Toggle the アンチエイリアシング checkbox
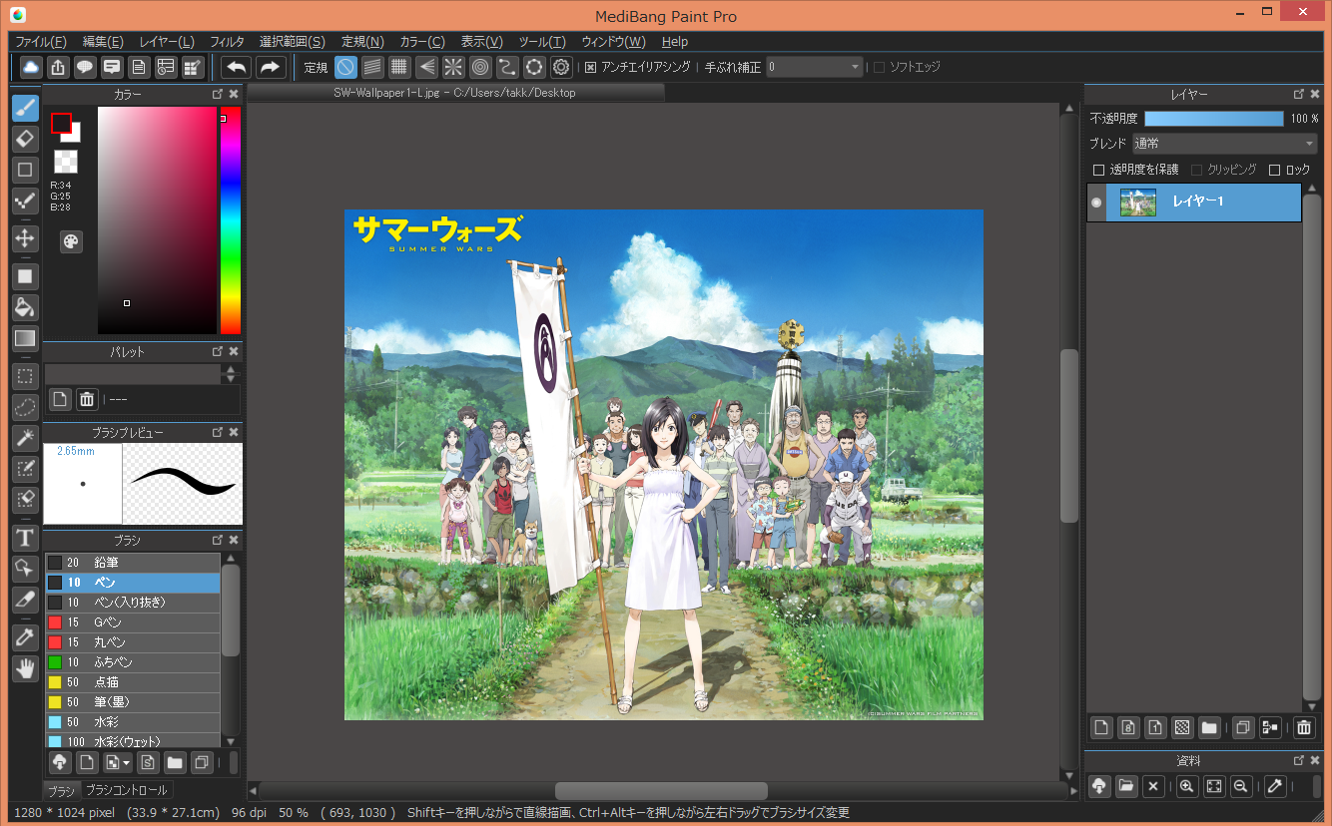The width and height of the screenshot is (1332, 826). (x=590, y=68)
